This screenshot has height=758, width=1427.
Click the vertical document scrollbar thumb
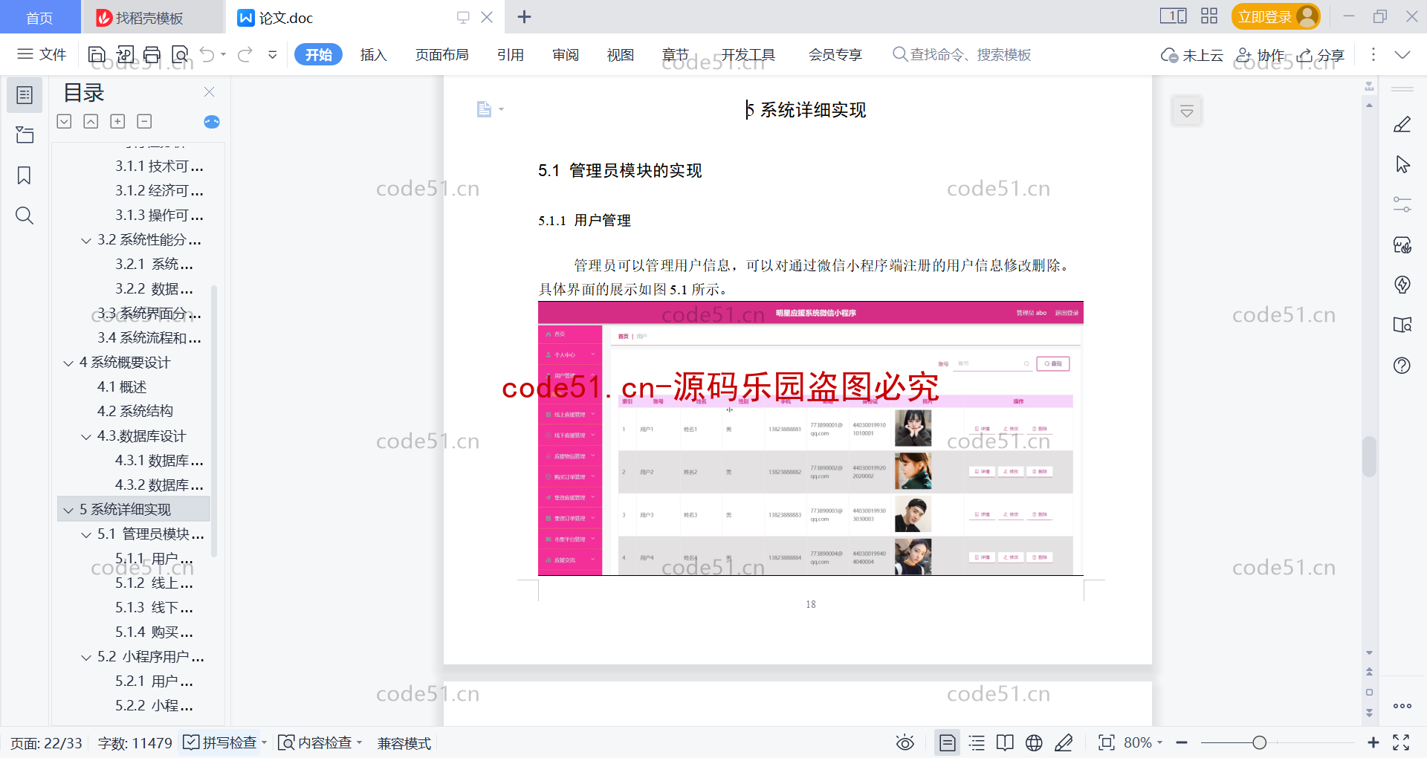click(x=1369, y=456)
